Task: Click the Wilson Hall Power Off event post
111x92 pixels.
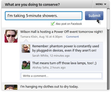Action: tap(61, 32)
